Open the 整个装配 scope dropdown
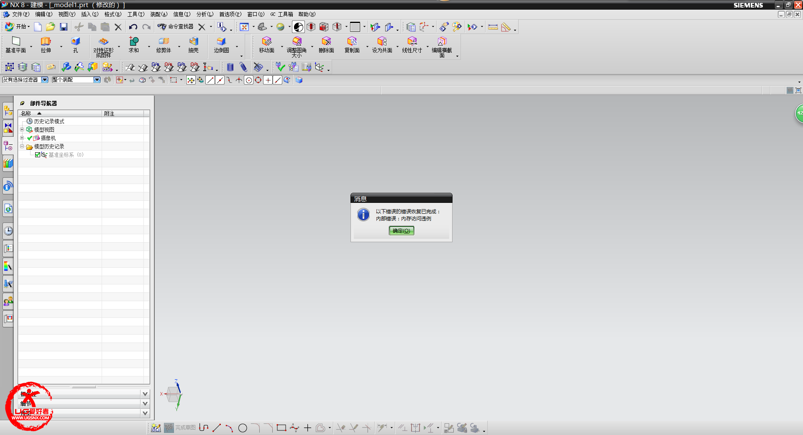Viewport: 803px width, 435px height. coord(97,80)
